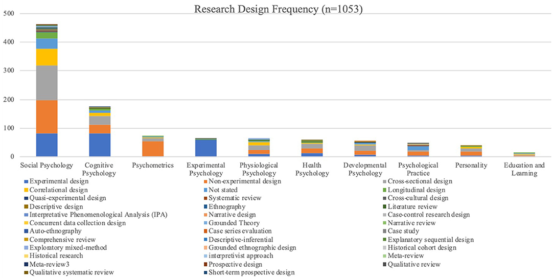Select the Descriptive-inferential legend label
Screen dimensions: 554x279
pos(241,240)
